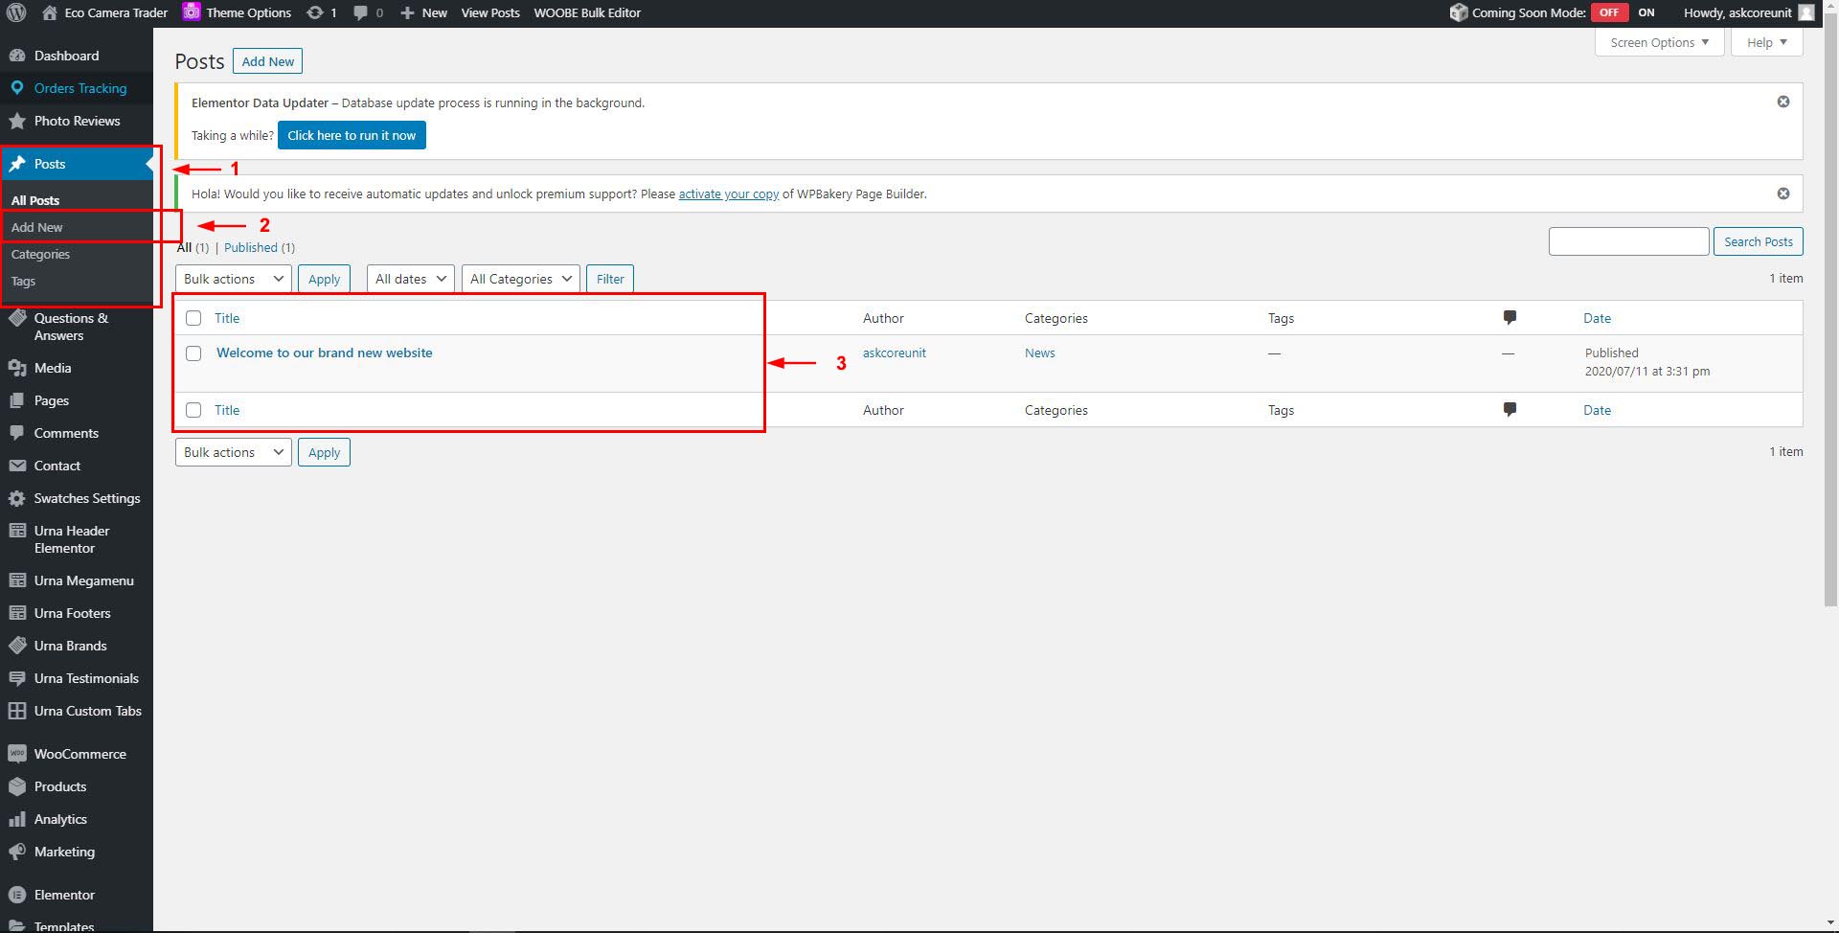Check the 'Welcome to our brand new website' post
Viewport: 1839px width, 933px height.
pyautogui.click(x=193, y=353)
